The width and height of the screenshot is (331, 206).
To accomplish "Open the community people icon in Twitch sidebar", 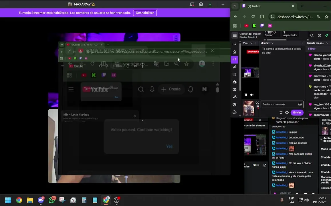I will pyautogui.click(x=234, y=82).
